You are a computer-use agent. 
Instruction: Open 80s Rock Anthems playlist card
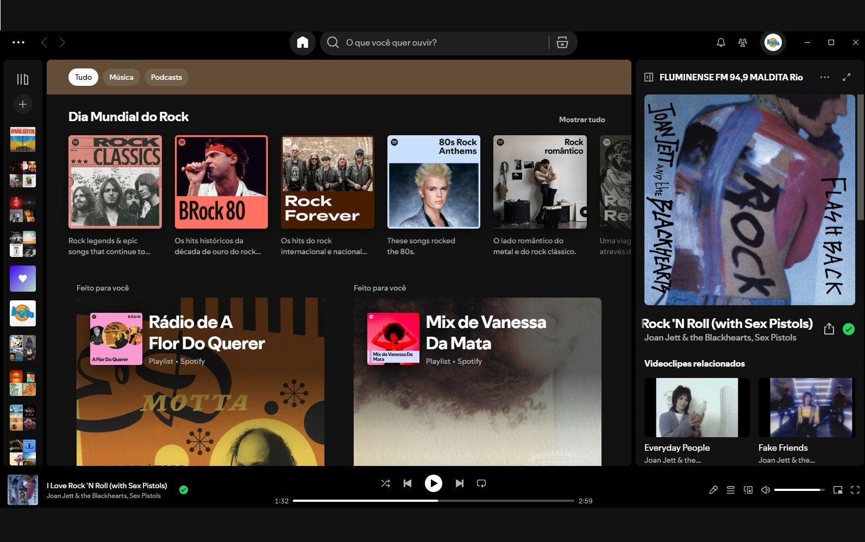[x=434, y=196]
